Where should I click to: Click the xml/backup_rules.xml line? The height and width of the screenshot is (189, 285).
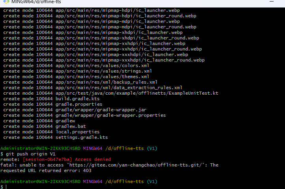click(x=80, y=82)
